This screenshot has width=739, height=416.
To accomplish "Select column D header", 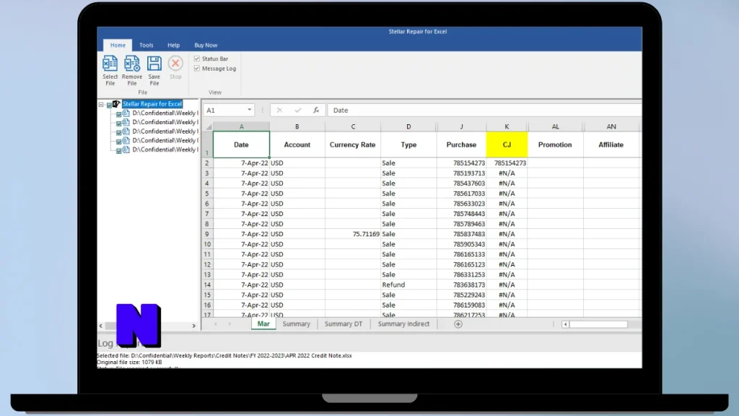I will click(x=408, y=127).
